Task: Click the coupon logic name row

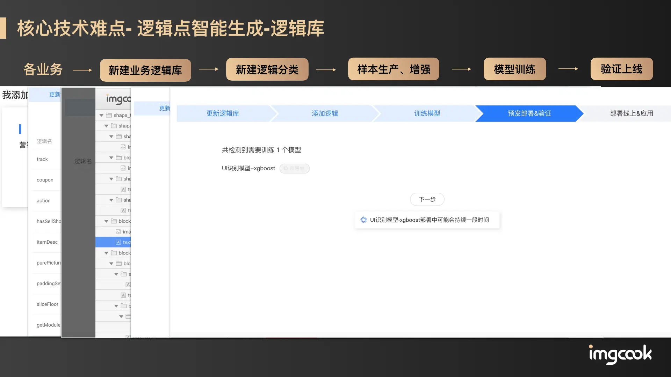Action: pyautogui.click(x=45, y=180)
